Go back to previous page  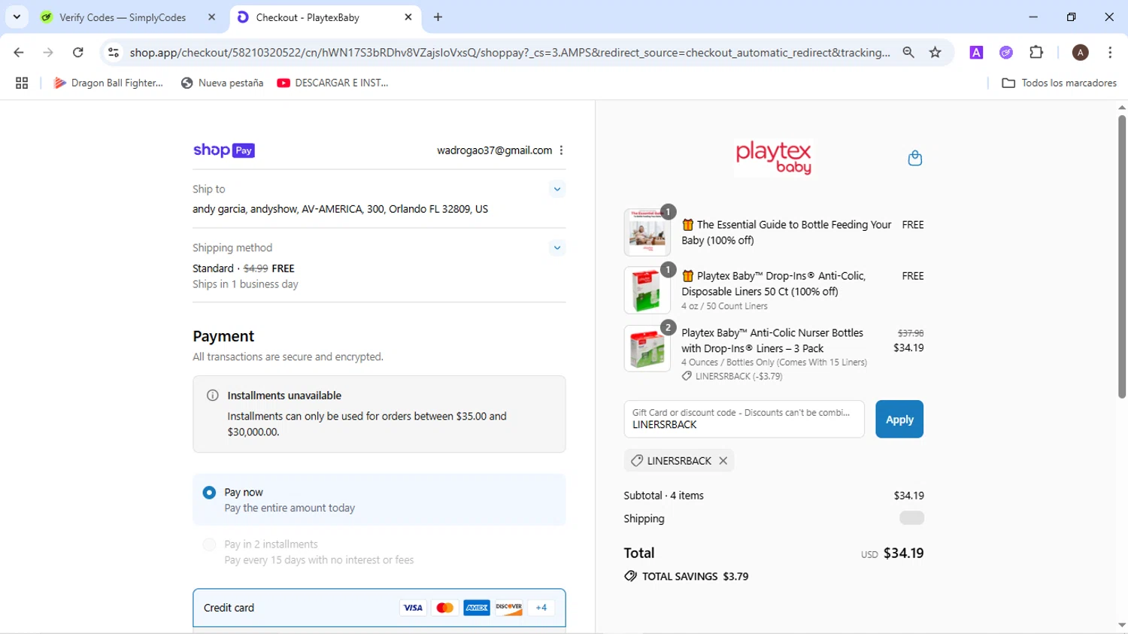click(x=19, y=53)
